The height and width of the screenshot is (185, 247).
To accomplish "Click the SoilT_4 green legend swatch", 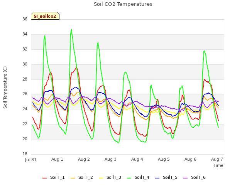I will pos(129,178).
